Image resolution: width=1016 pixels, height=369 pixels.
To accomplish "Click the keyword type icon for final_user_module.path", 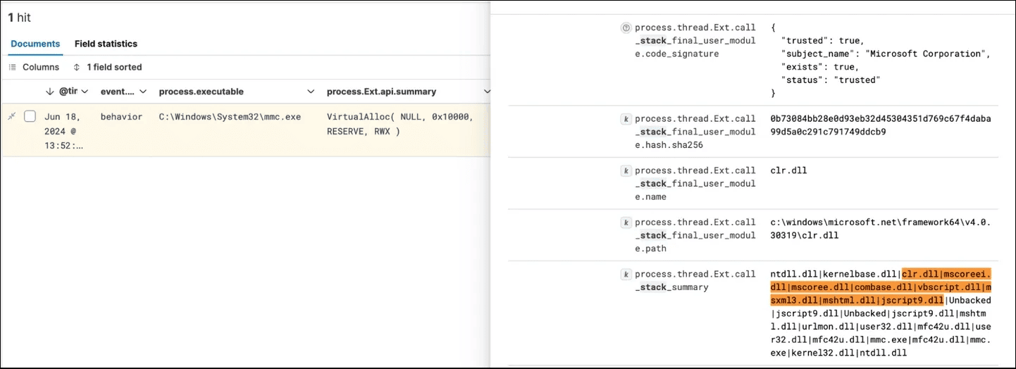I will (x=625, y=223).
